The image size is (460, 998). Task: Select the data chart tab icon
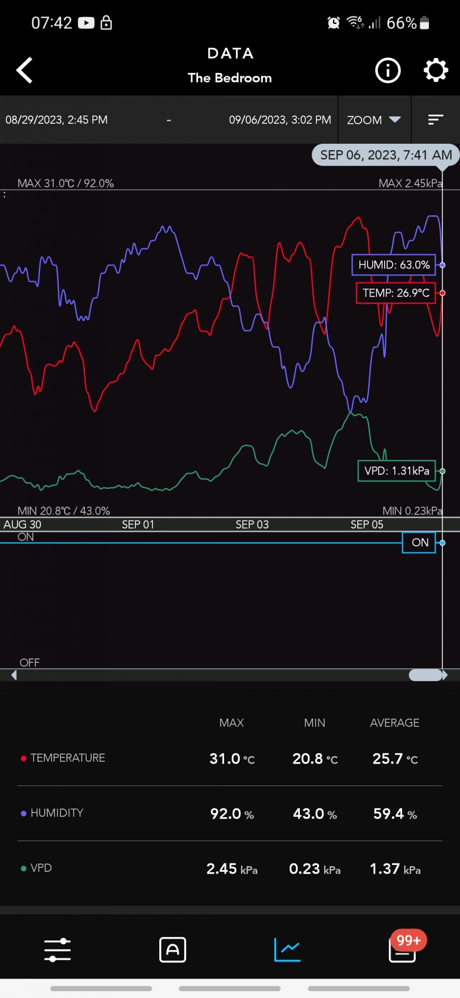[x=287, y=950]
